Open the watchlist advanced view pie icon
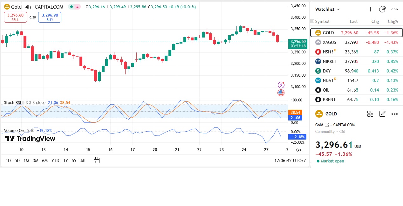 [x=382, y=9]
